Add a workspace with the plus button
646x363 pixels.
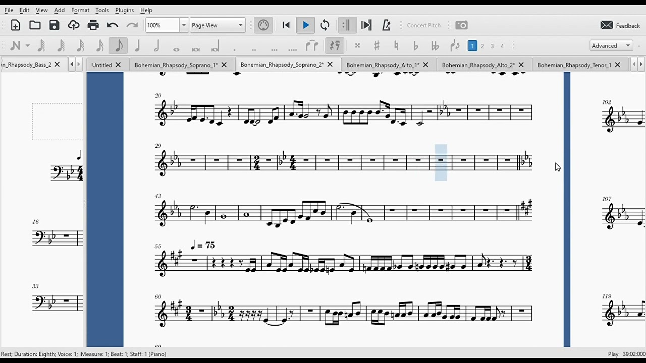point(639,46)
